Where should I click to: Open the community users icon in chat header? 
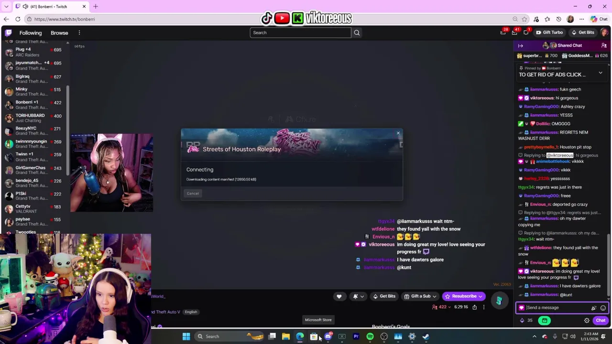click(604, 45)
